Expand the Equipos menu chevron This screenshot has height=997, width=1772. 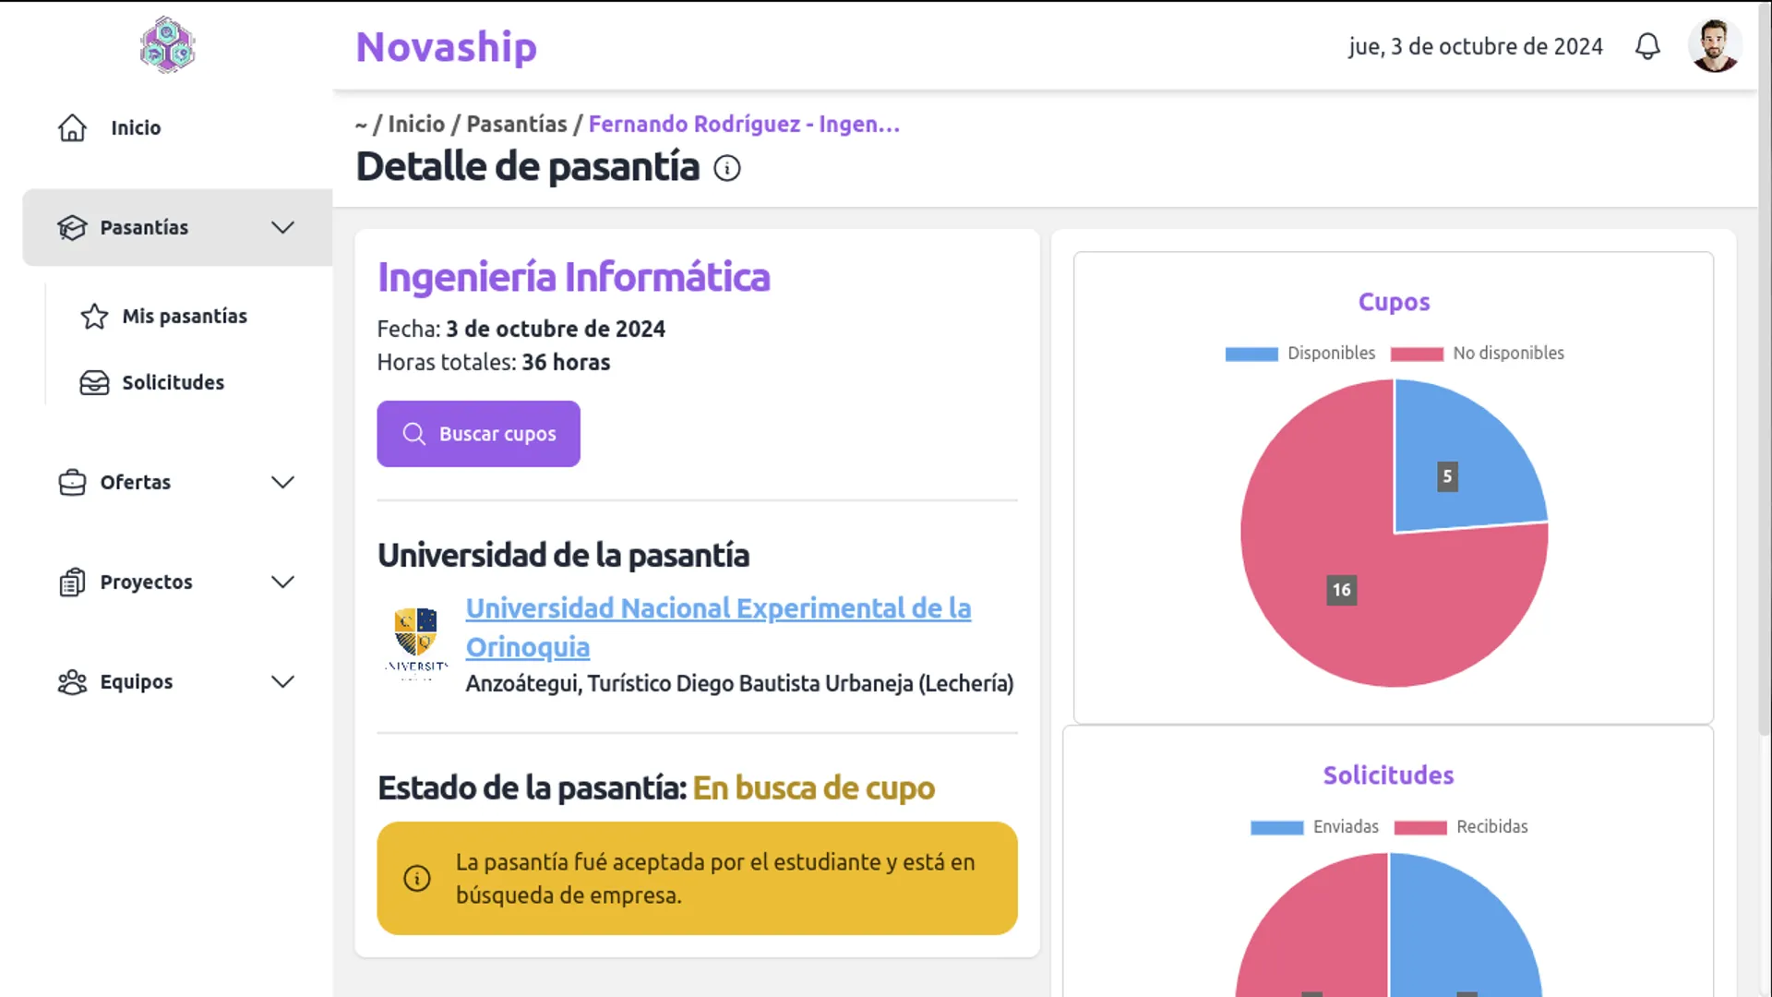[x=282, y=681]
